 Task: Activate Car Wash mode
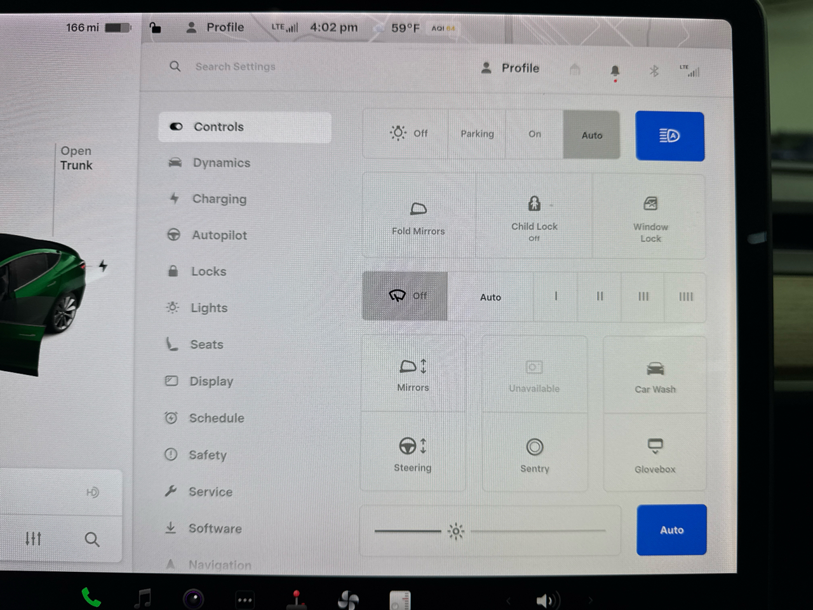(x=655, y=376)
